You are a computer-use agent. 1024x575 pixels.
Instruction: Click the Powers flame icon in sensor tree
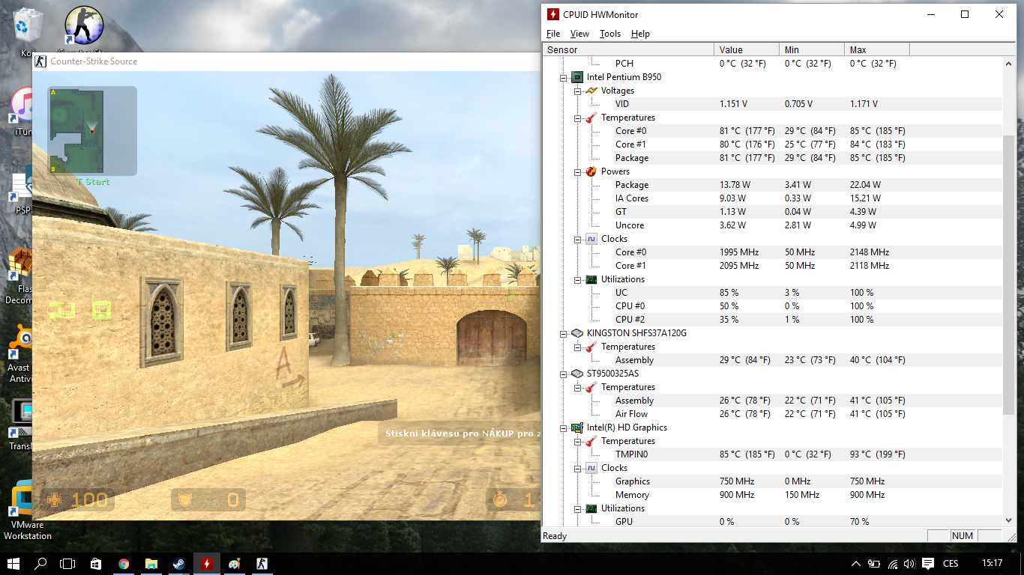[591, 171]
